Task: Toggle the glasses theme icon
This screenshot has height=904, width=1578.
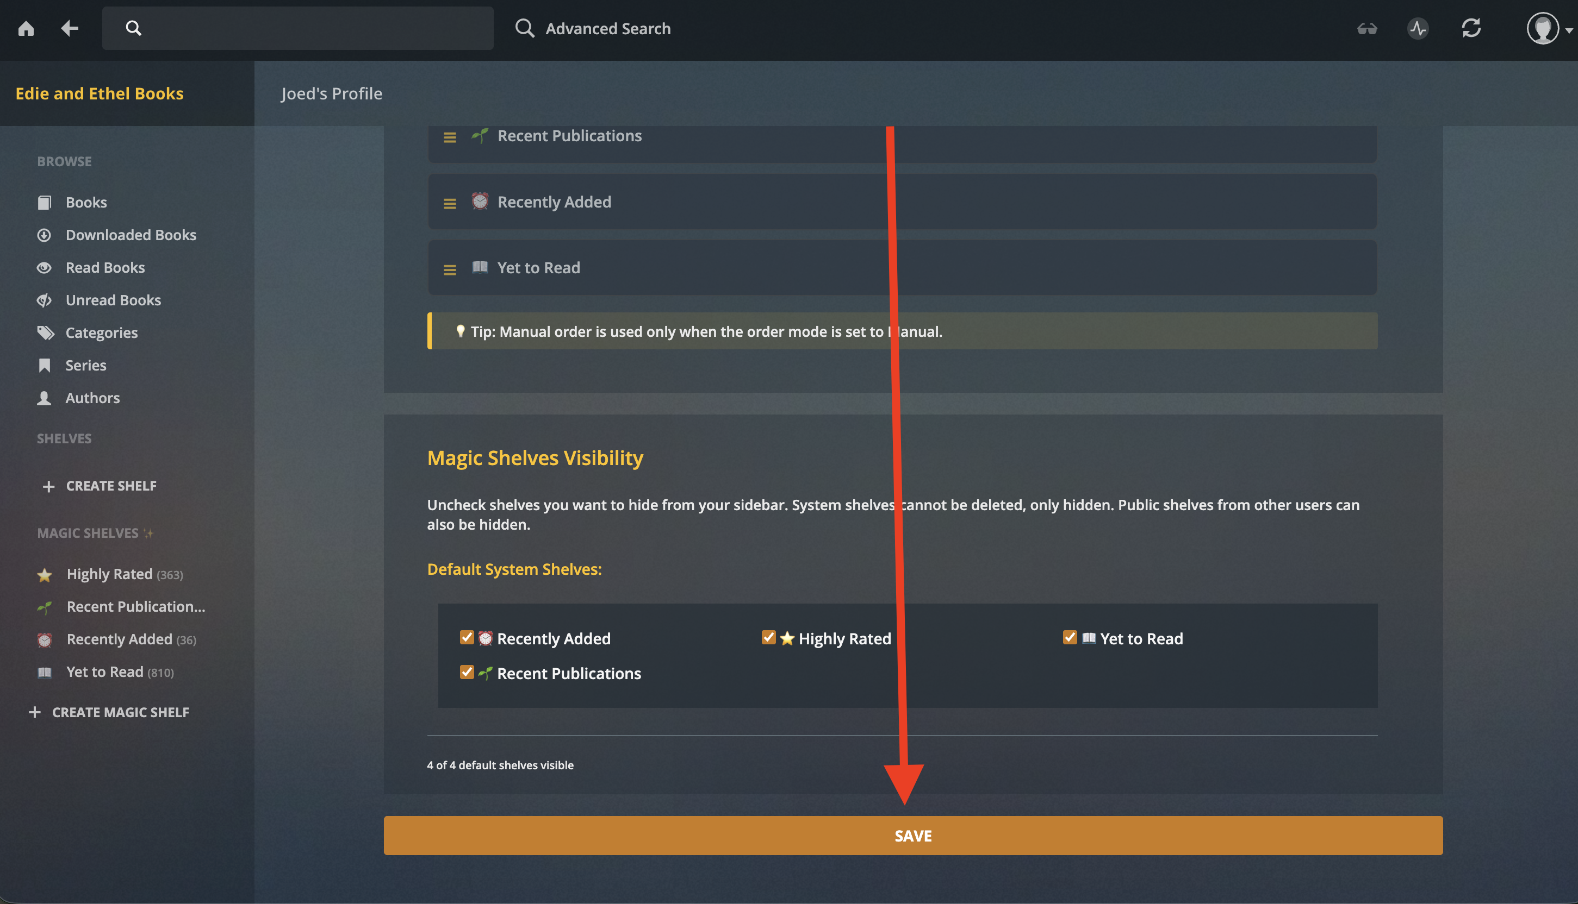Action: (1367, 29)
